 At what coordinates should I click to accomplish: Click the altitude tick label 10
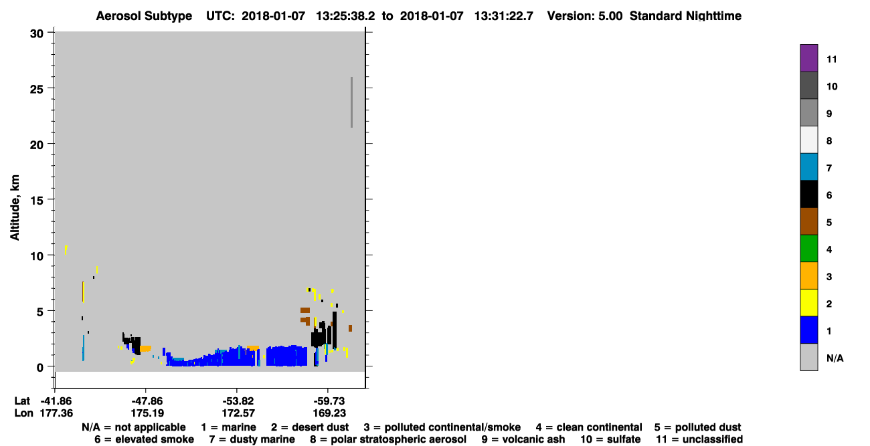tap(39, 255)
